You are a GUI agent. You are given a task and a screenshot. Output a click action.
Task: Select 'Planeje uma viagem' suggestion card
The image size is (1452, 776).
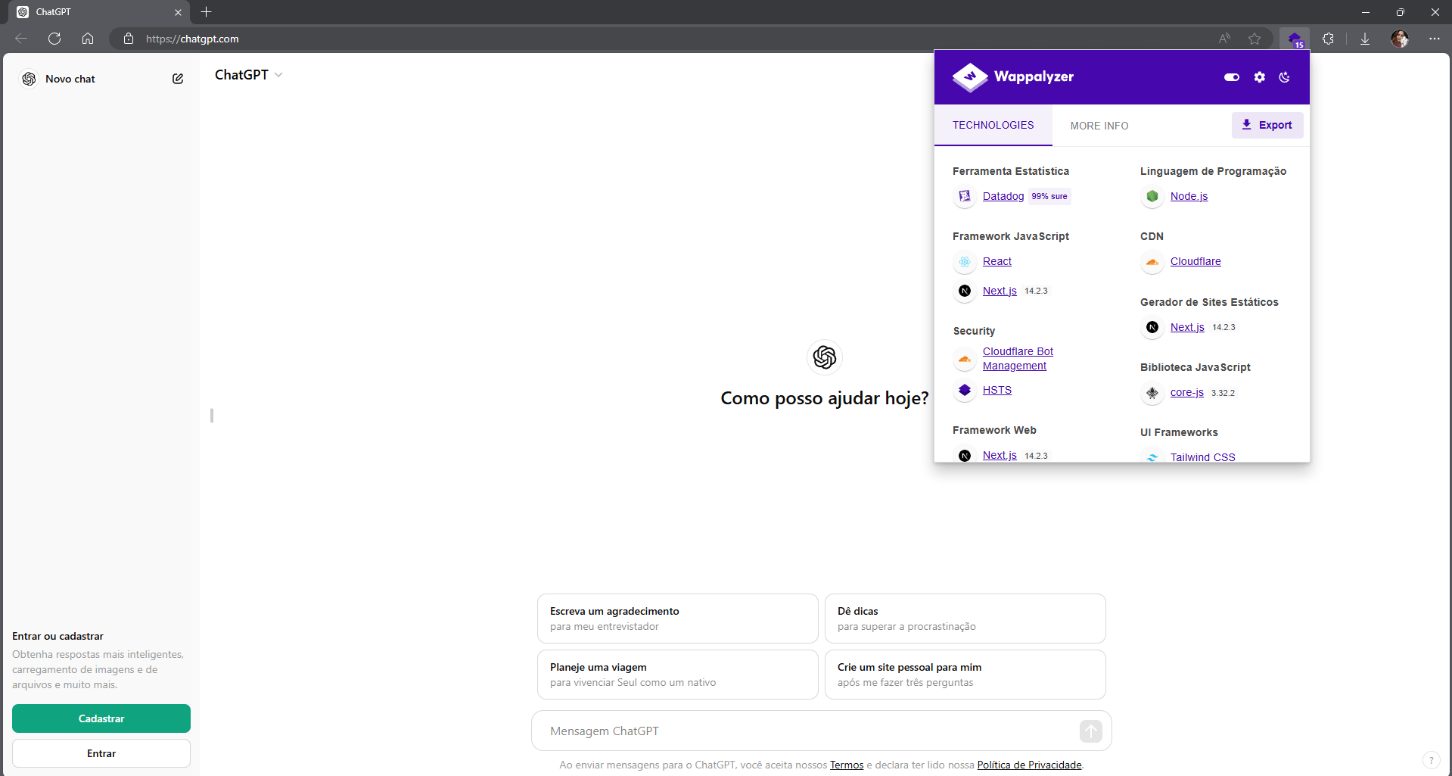click(x=678, y=675)
